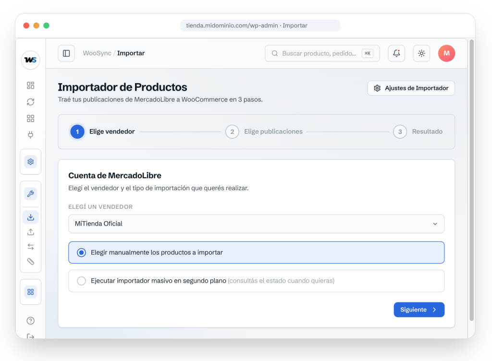This screenshot has height=361, width=492.
Task: Open the sync circular arrows icon
Action: click(x=30, y=102)
